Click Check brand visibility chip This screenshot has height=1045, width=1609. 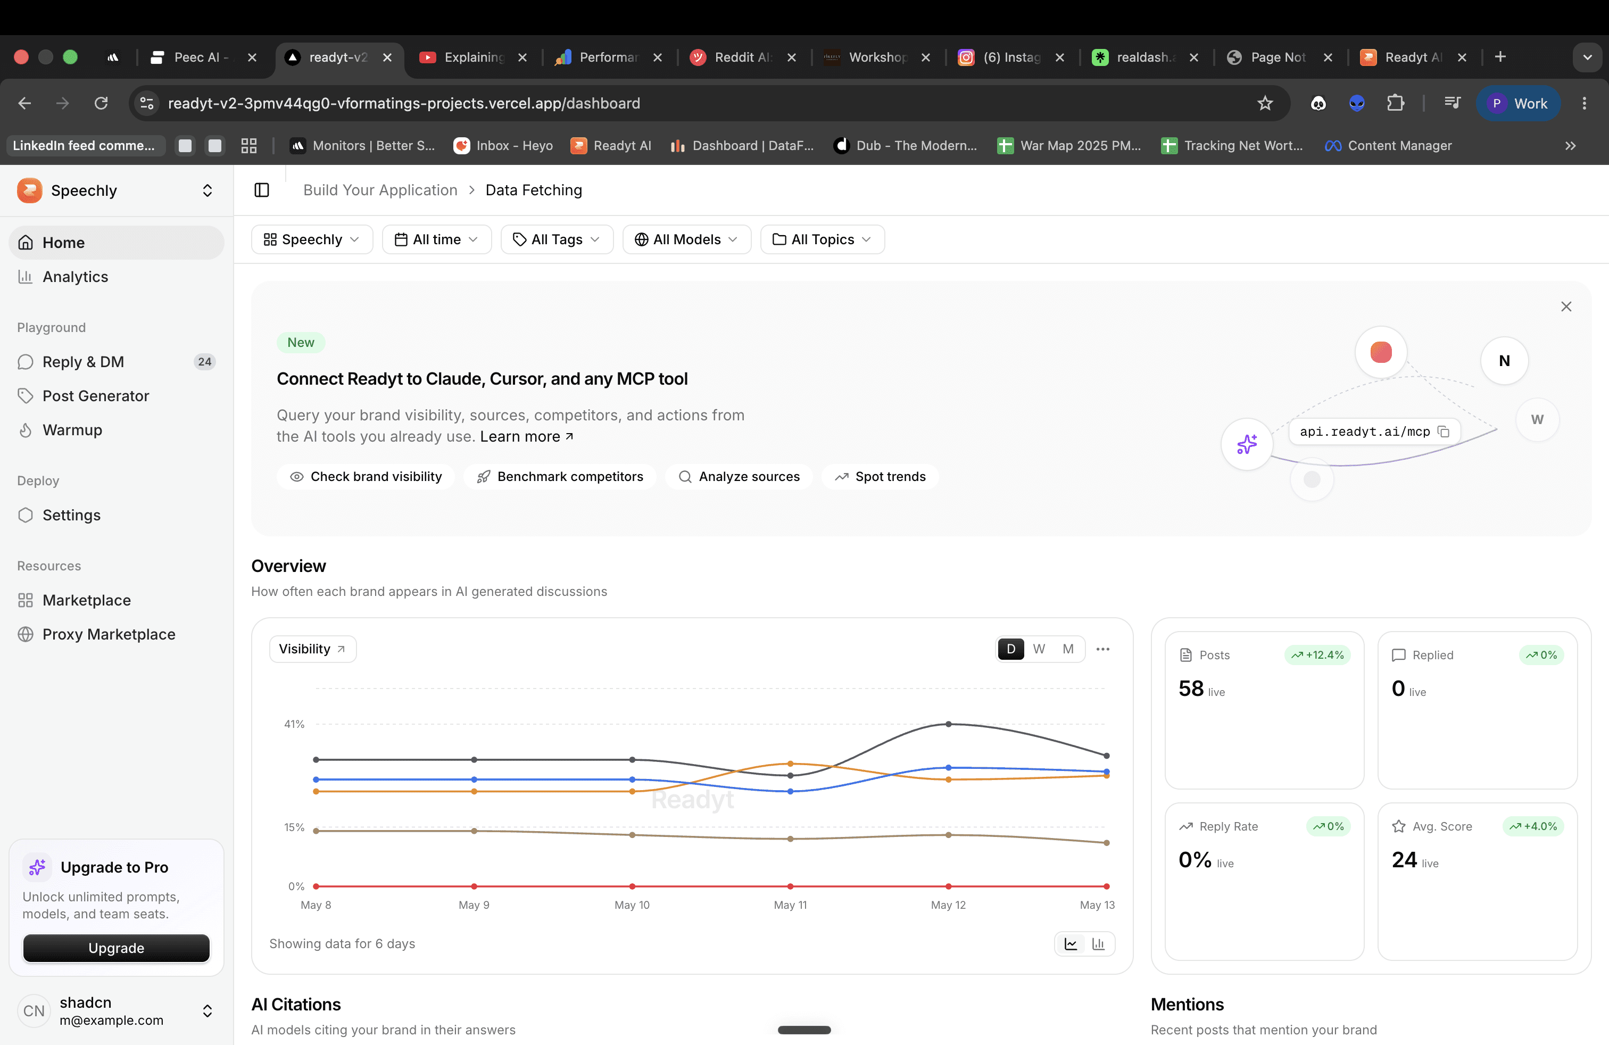(x=366, y=477)
